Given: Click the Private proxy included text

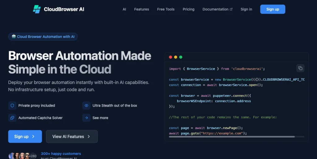Looking at the screenshot, I should point(37,106).
